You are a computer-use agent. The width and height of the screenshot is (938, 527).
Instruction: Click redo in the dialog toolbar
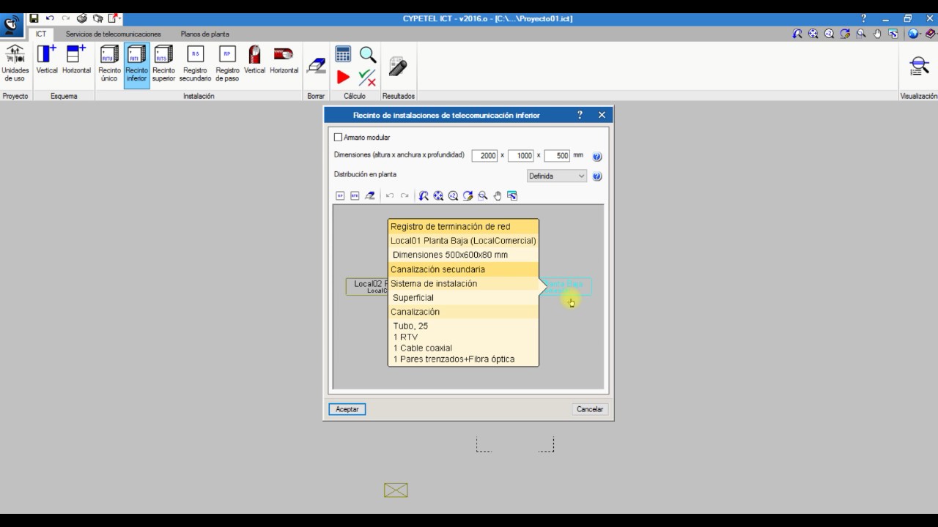(405, 195)
